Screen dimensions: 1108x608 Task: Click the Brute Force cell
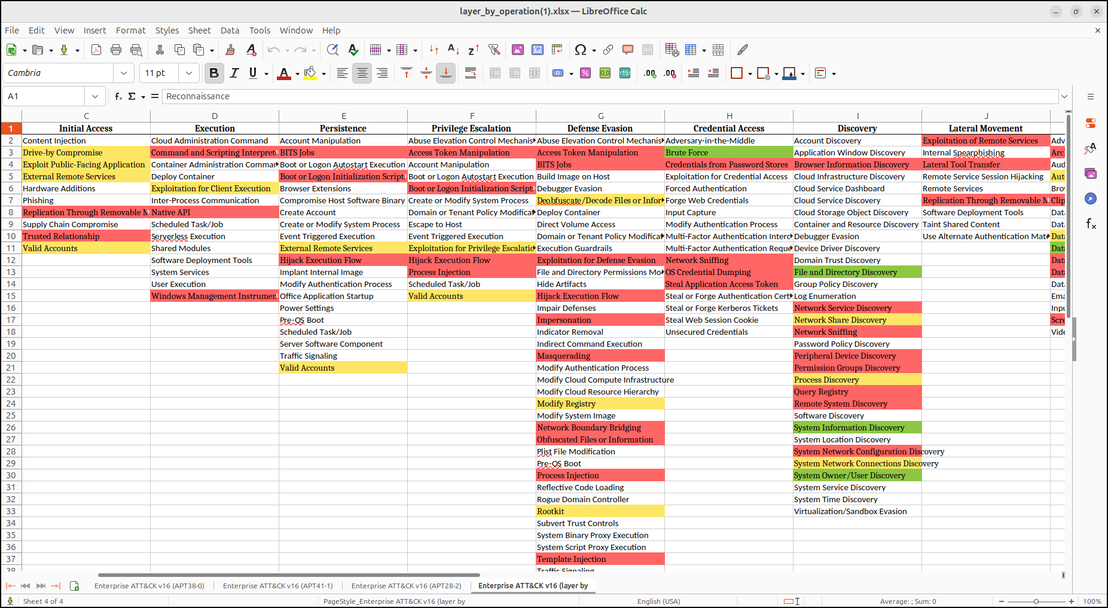point(729,152)
